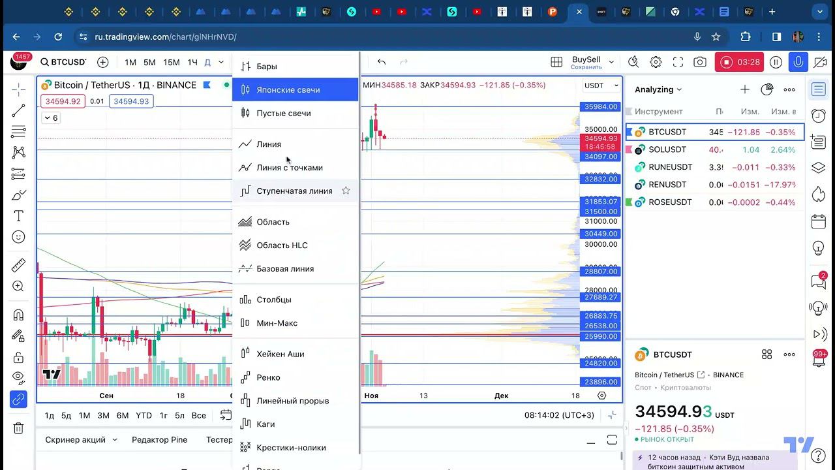Open the patterns drawing tools
The height and width of the screenshot is (470, 835).
coord(18,152)
